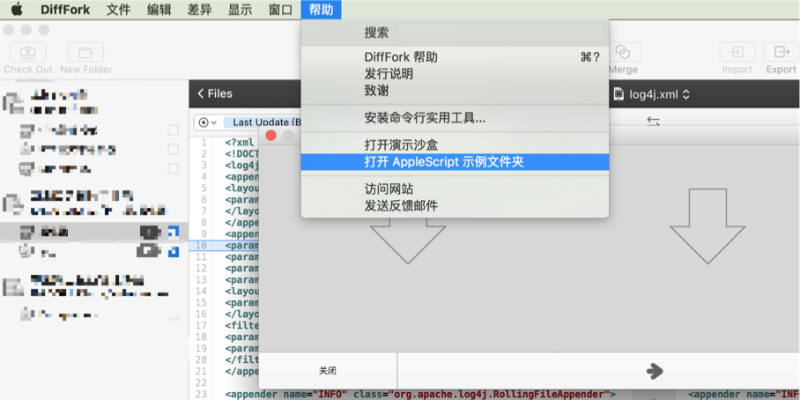Viewport: 800px width, 400px height.
Task: Open the 窗口 menu
Action: click(x=280, y=10)
